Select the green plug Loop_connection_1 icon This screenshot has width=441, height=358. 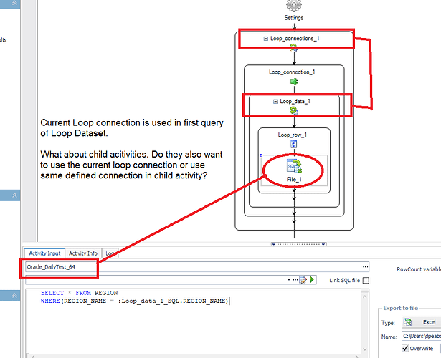click(294, 82)
